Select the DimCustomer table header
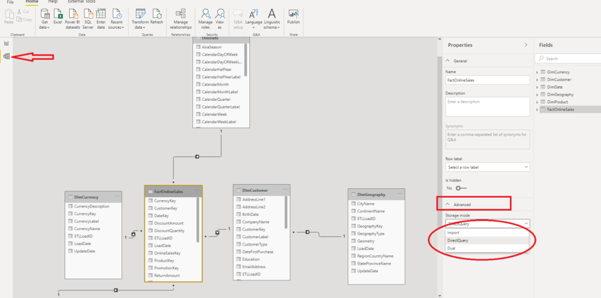The height and width of the screenshot is (298, 601). 261,190
